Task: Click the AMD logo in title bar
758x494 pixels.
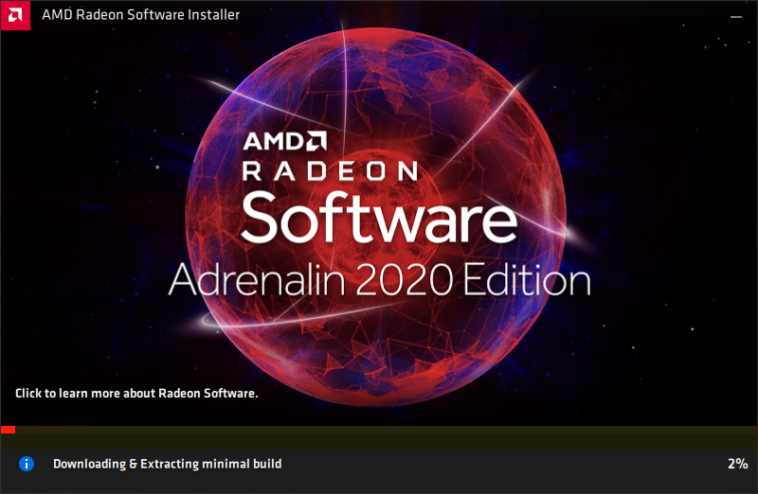Action: 15,15
